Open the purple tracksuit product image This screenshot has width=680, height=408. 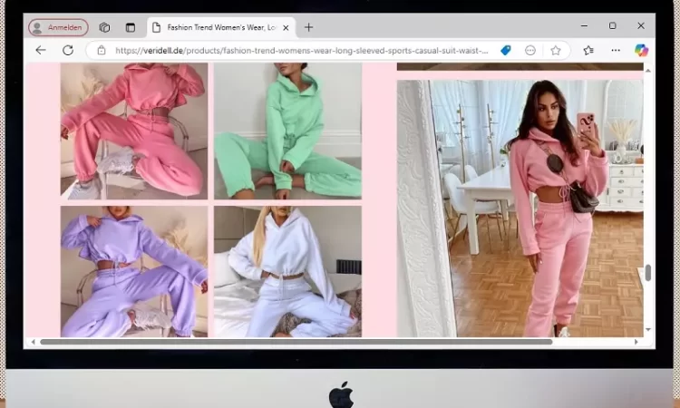(x=134, y=271)
